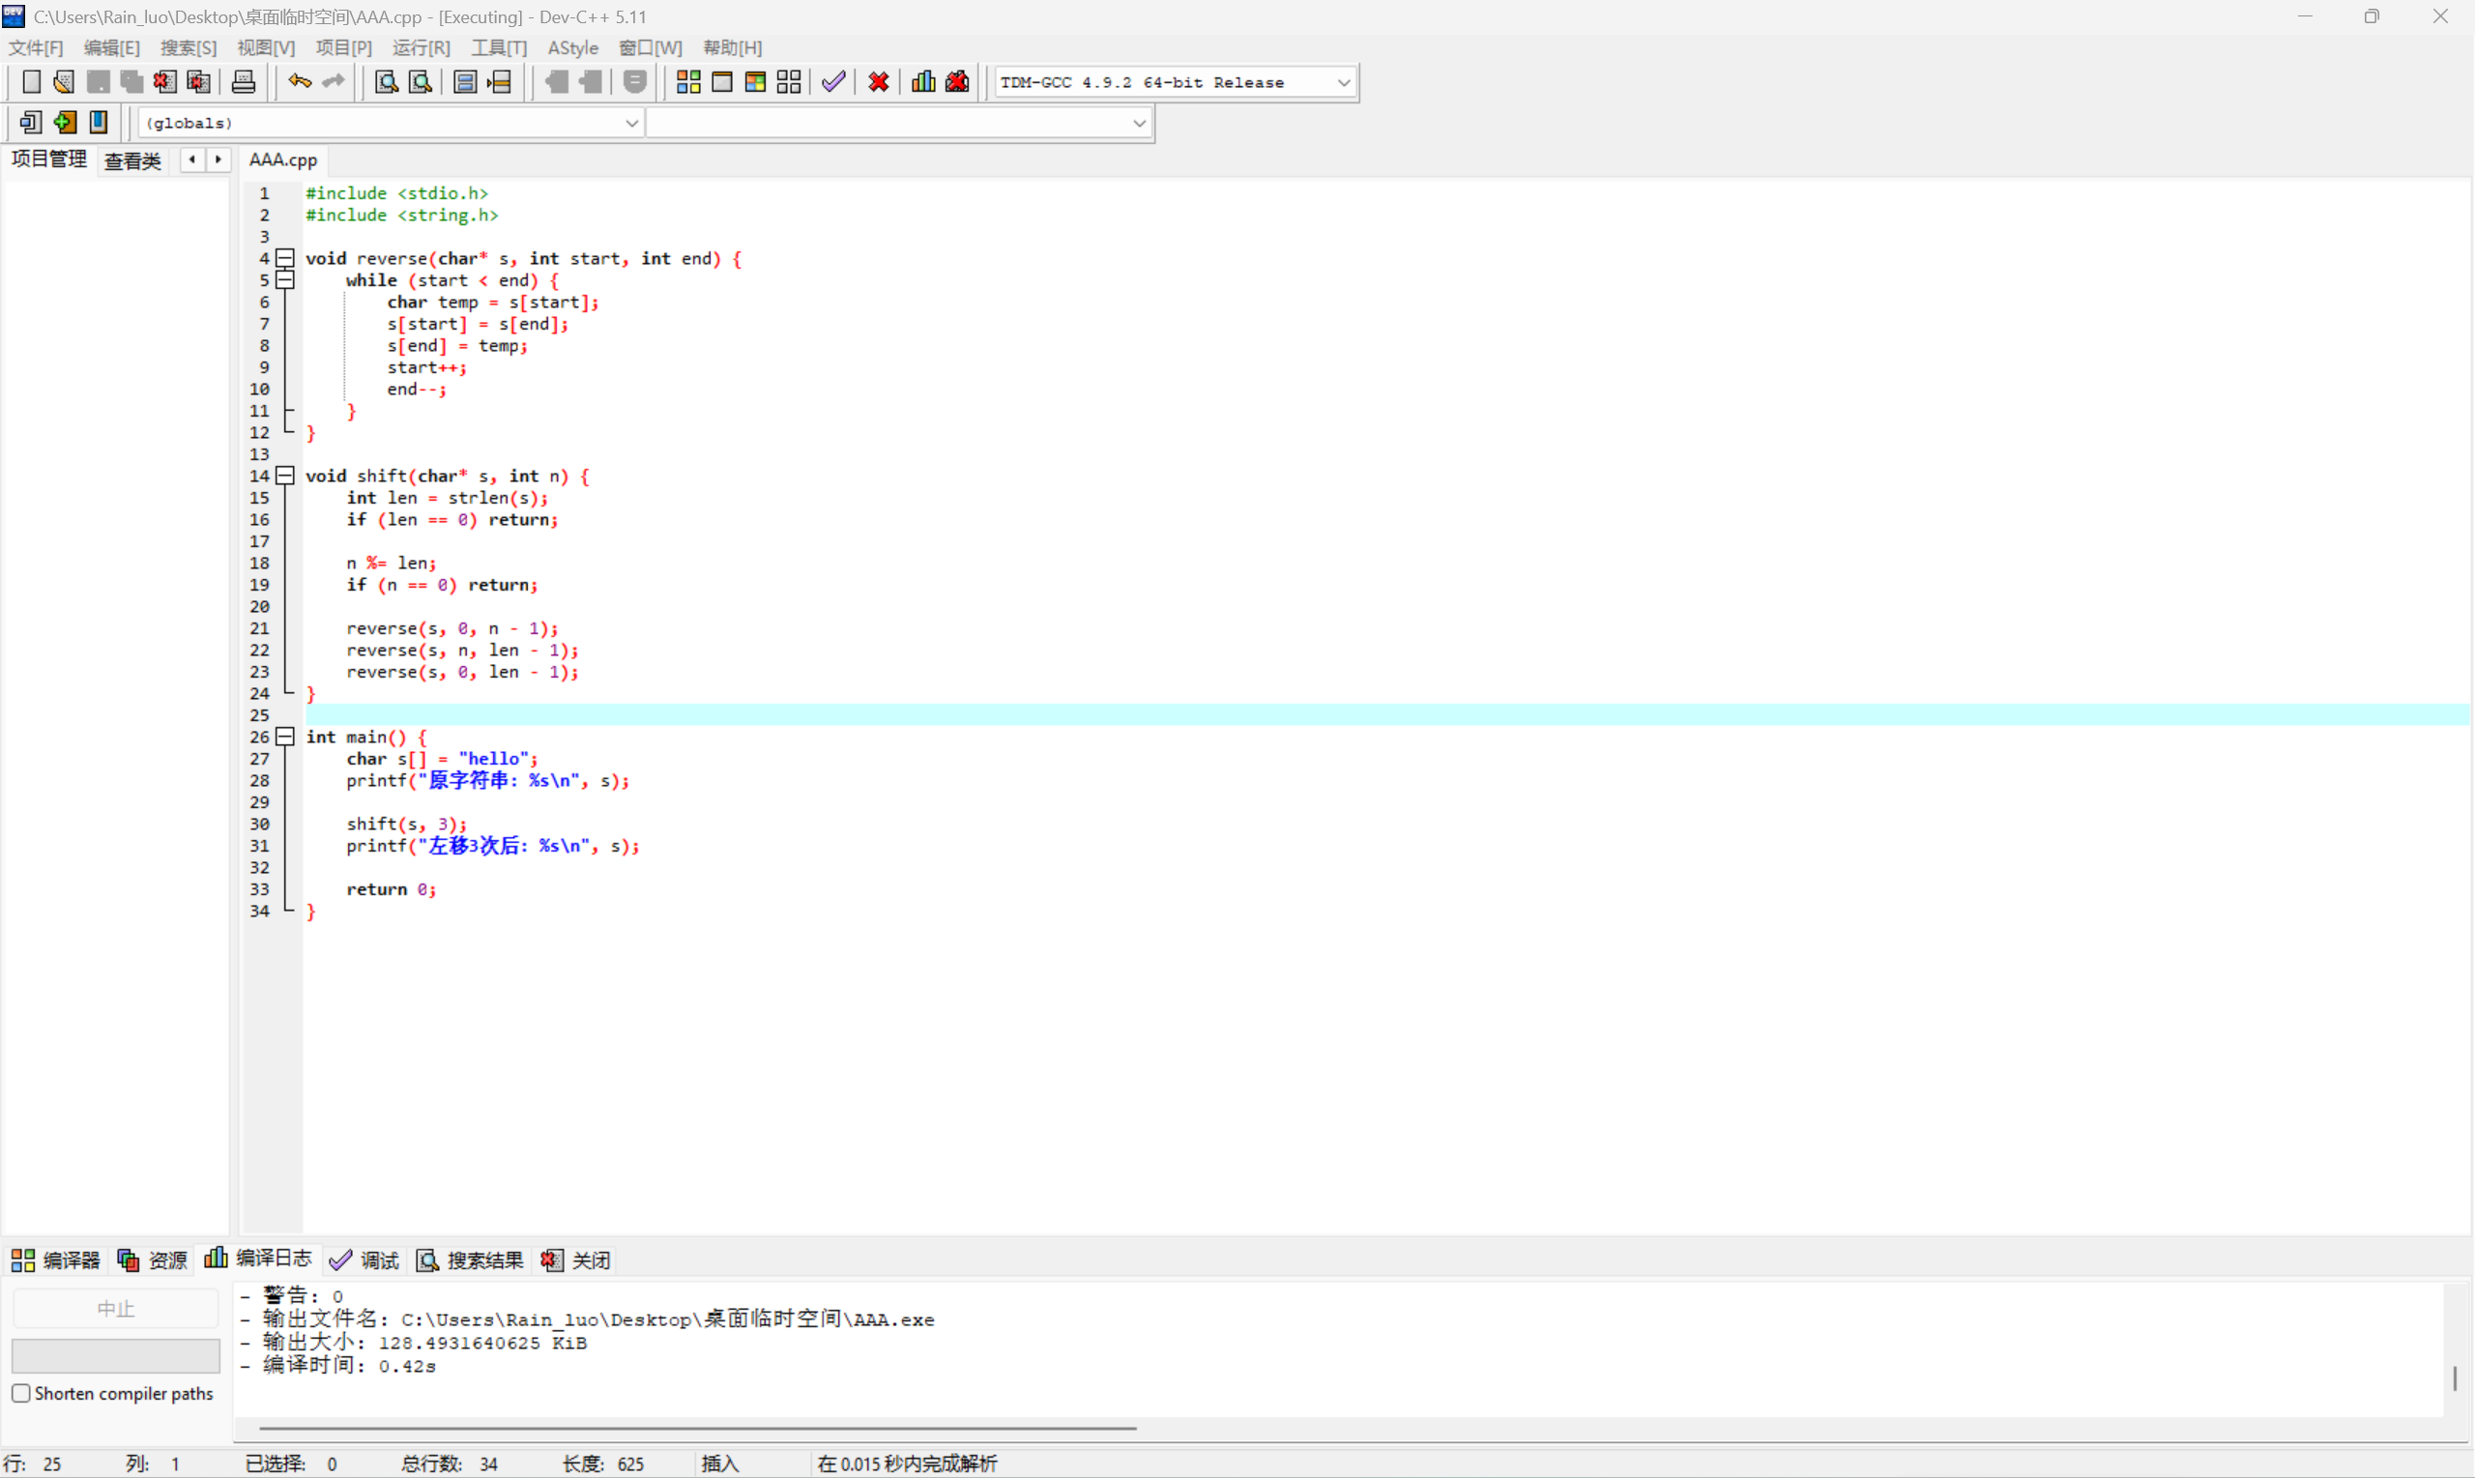Collapse the main function fold at line 26
Viewport: 2475px width, 1478px height.
pos(285,736)
